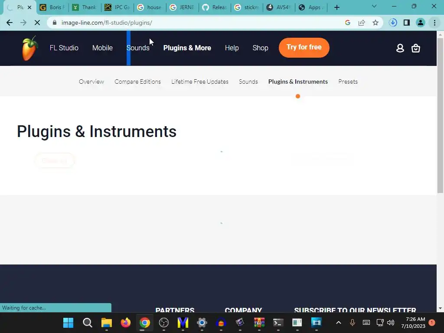Open Lifetime Free Updates link
The image size is (444, 333).
click(199, 82)
